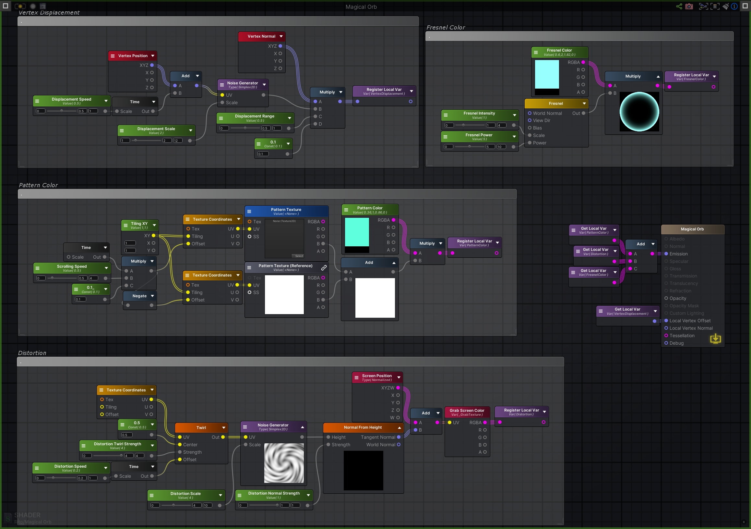The height and width of the screenshot is (529, 751).
Task: Clean unused nodes with the broom icon
Action: click(x=726, y=6)
